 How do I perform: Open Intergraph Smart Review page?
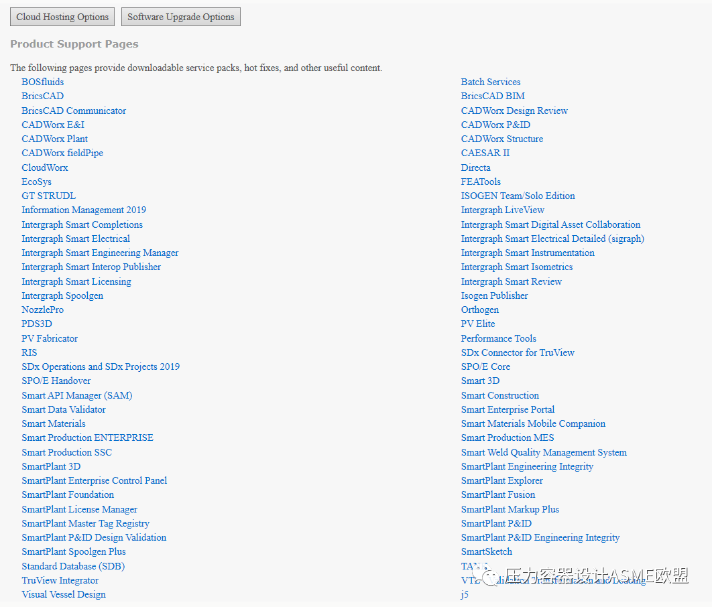point(512,281)
